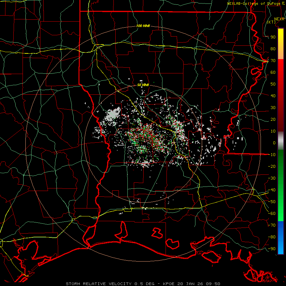Click the -90 value on velocity scale
This screenshot has height=286, width=286.
(272, 249)
